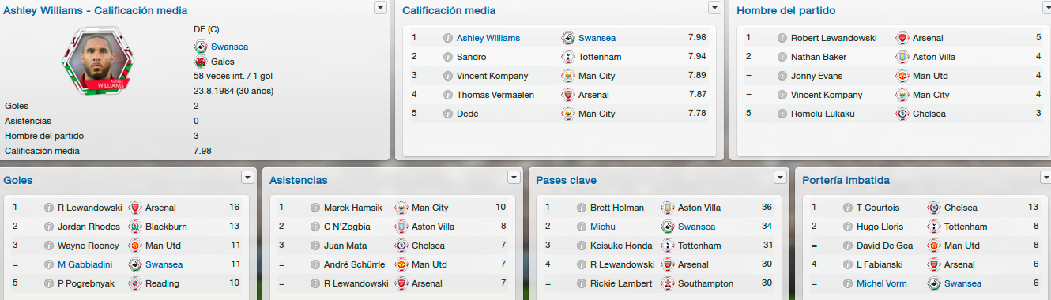Open the Goles panel dropdown arrow
1051x300 pixels.
point(248,177)
